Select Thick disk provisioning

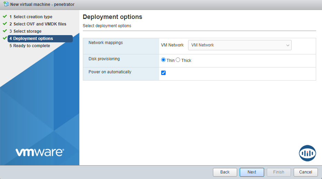tap(178, 60)
